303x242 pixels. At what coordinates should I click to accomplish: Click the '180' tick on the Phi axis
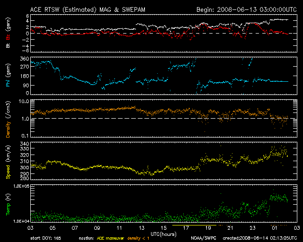tap(25, 76)
